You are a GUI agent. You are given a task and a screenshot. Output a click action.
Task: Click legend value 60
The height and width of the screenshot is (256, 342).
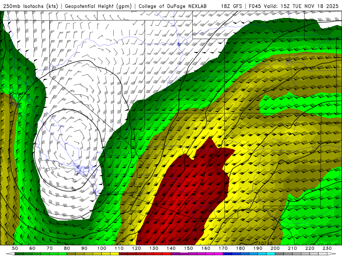[32, 248]
